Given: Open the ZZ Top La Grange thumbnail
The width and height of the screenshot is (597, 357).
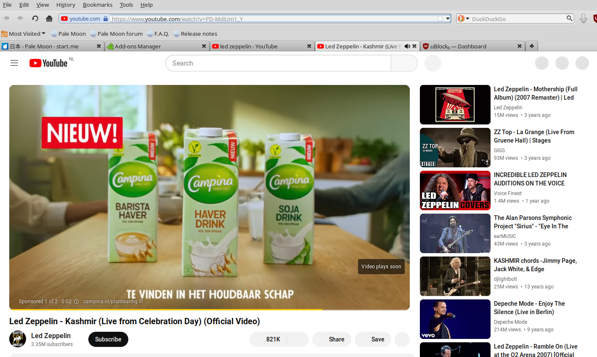Looking at the screenshot, I should [x=455, y=148].
